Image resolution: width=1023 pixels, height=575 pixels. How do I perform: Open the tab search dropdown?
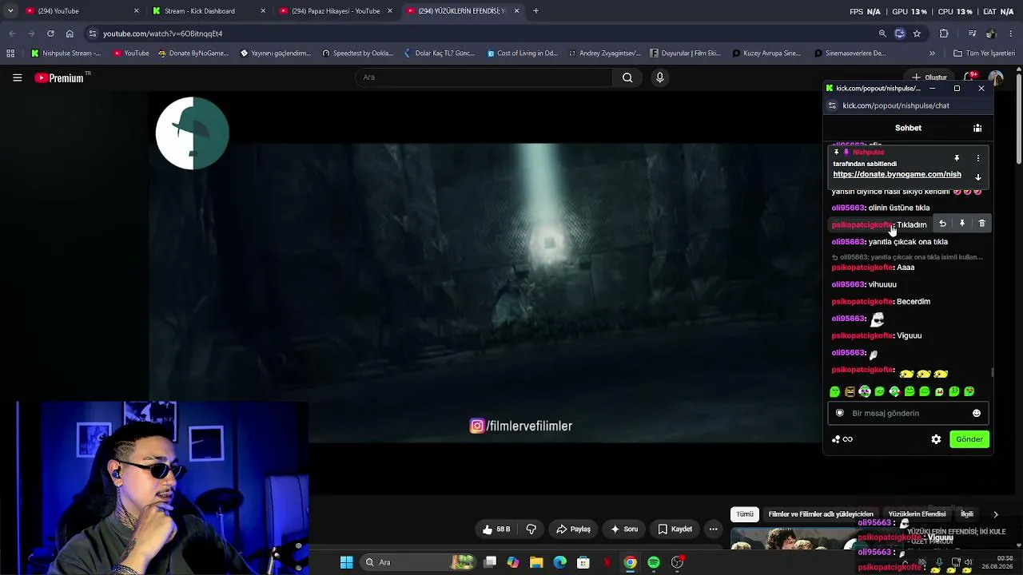10,11
